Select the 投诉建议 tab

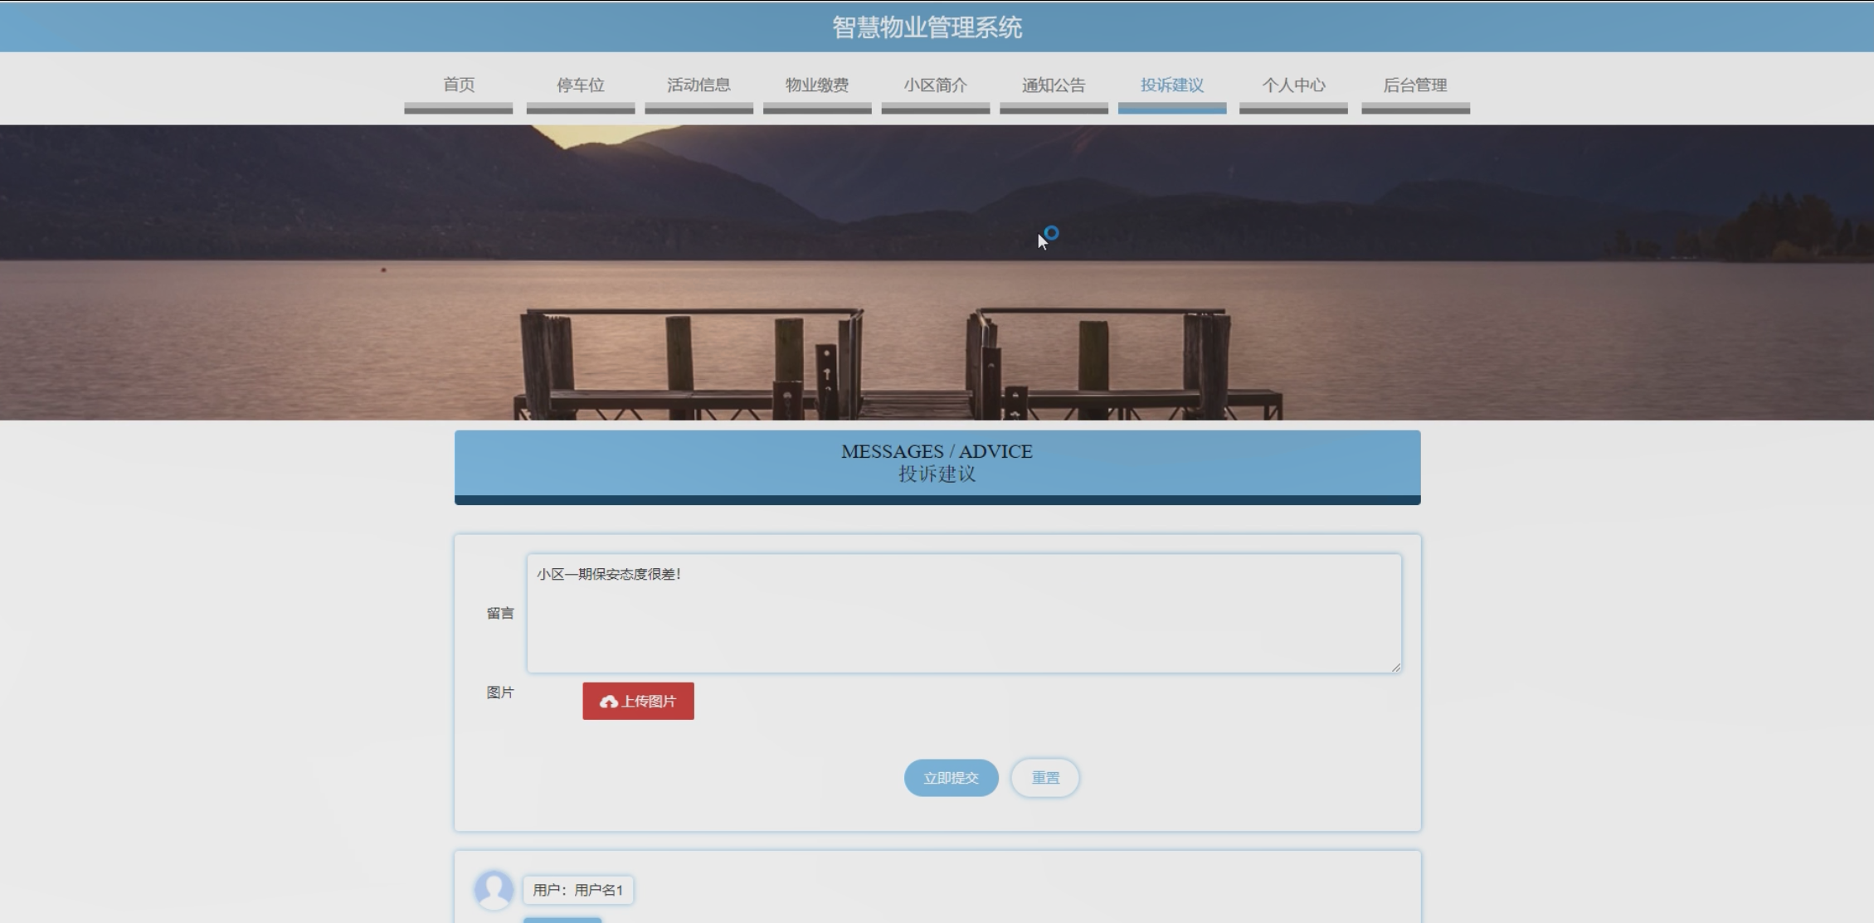[x=1171, y=85]
